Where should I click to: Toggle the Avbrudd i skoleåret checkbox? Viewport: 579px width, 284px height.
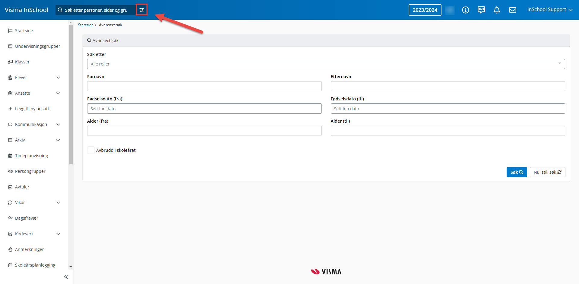(91, 150)
